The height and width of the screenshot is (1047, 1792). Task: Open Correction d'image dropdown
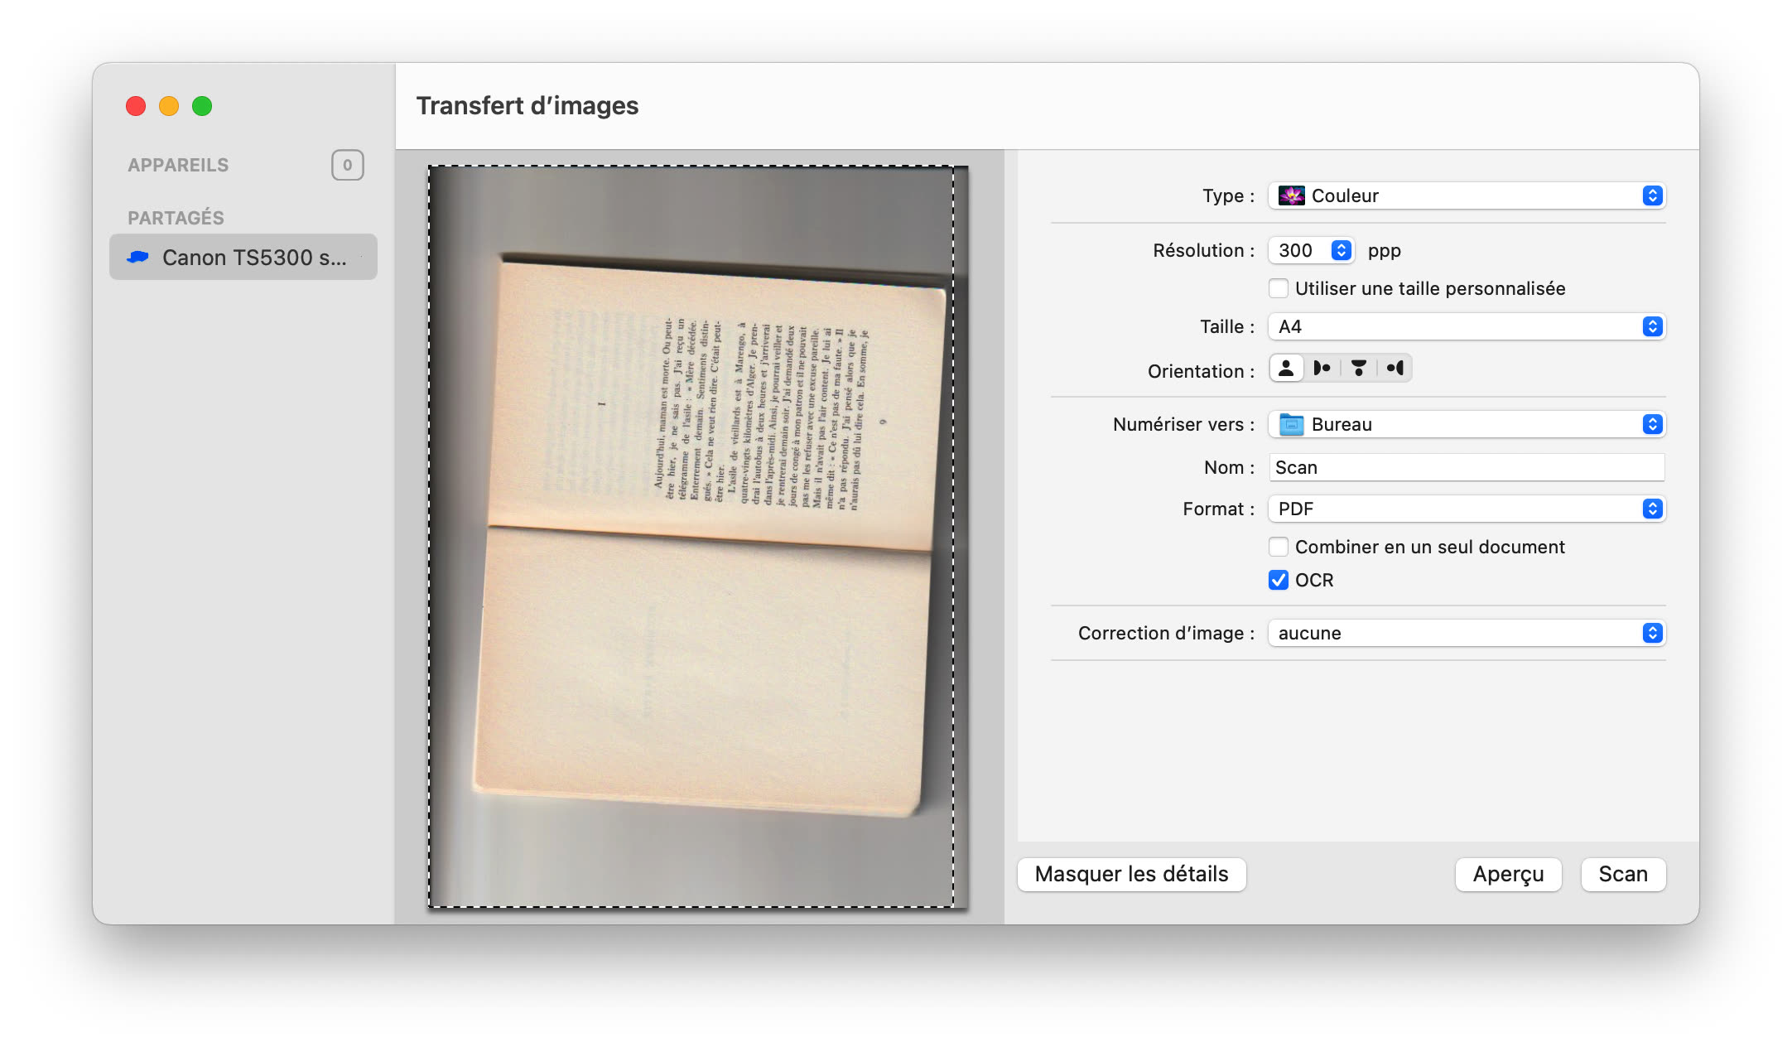tap(1466, 633)
